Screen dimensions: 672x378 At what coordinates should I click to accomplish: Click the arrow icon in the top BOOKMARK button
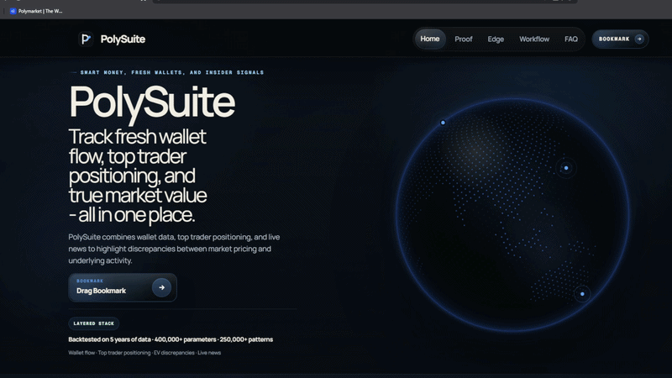point(639,39)
